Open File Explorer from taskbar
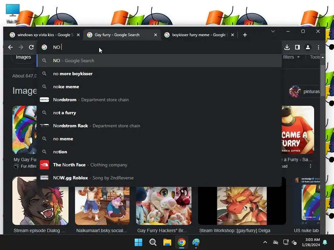This screenshot has height=250, width=334. (x=167, y=242)
